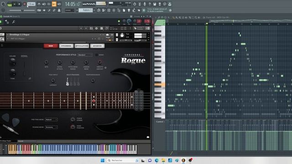Click the arrow left of Pattern selector
Image resolution: width=292 pixels, height=164 pixels.
77,10
